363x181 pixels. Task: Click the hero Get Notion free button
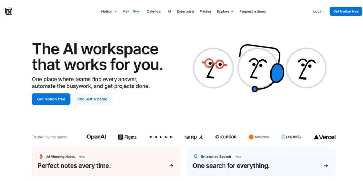[51, 99]
